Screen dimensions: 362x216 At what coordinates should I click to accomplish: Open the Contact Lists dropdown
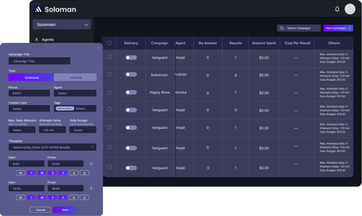[x=29, y=109]
